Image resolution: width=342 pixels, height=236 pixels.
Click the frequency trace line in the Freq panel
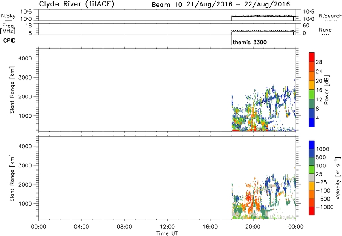pyautogui.click(x=263, y=32)
